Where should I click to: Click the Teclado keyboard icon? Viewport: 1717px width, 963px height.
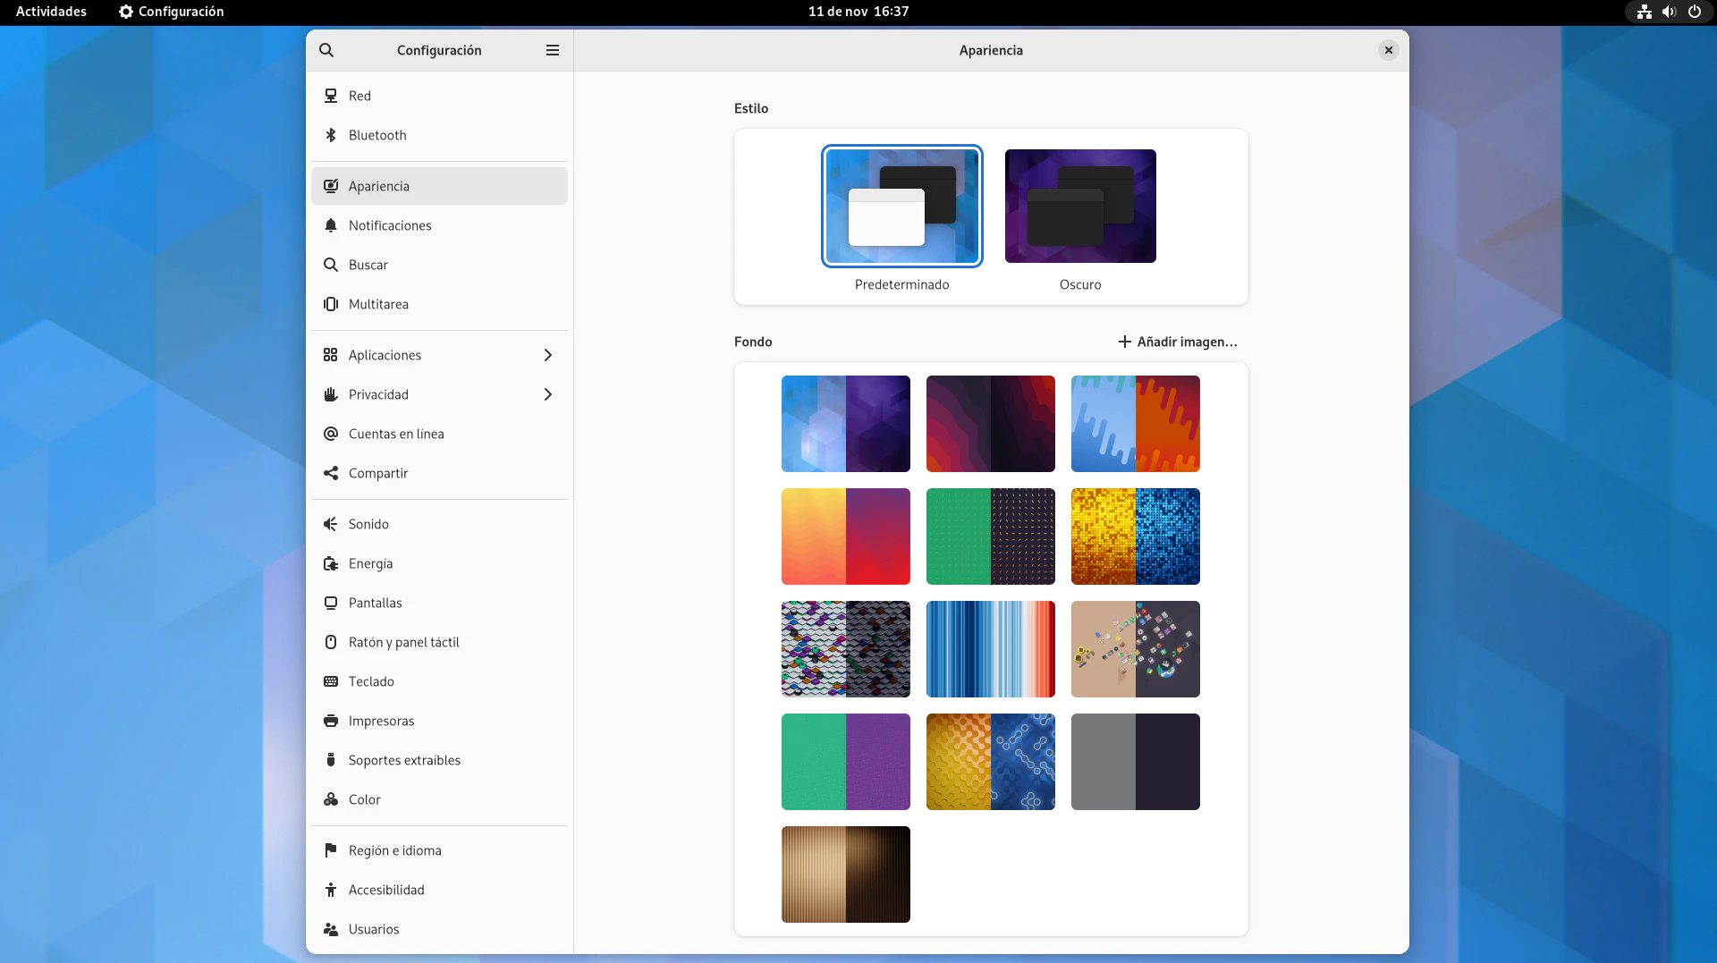pos(331,681)
